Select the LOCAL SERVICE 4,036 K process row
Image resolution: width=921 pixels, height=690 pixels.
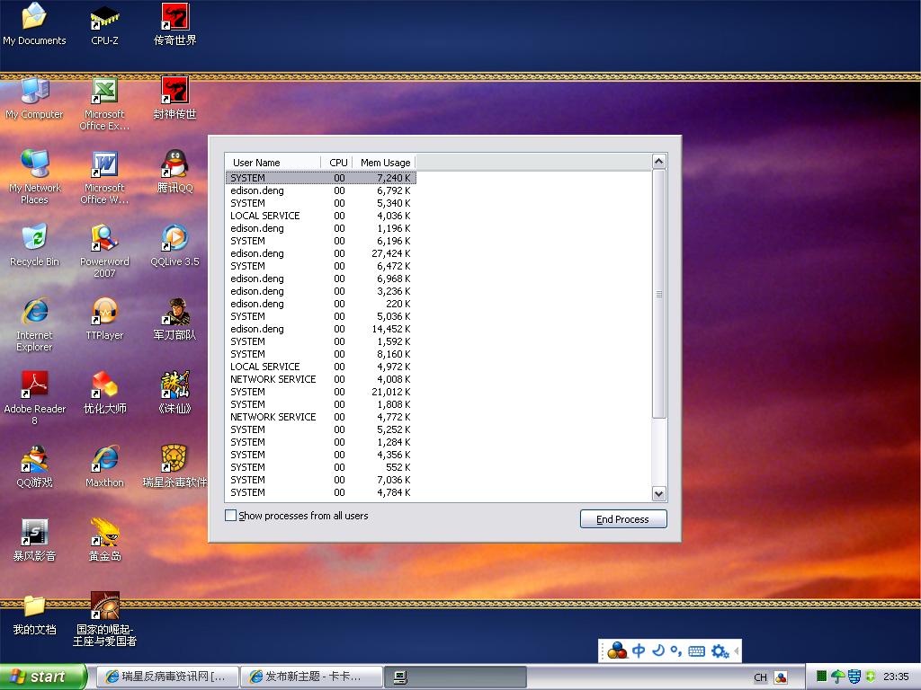click(319, 216)
